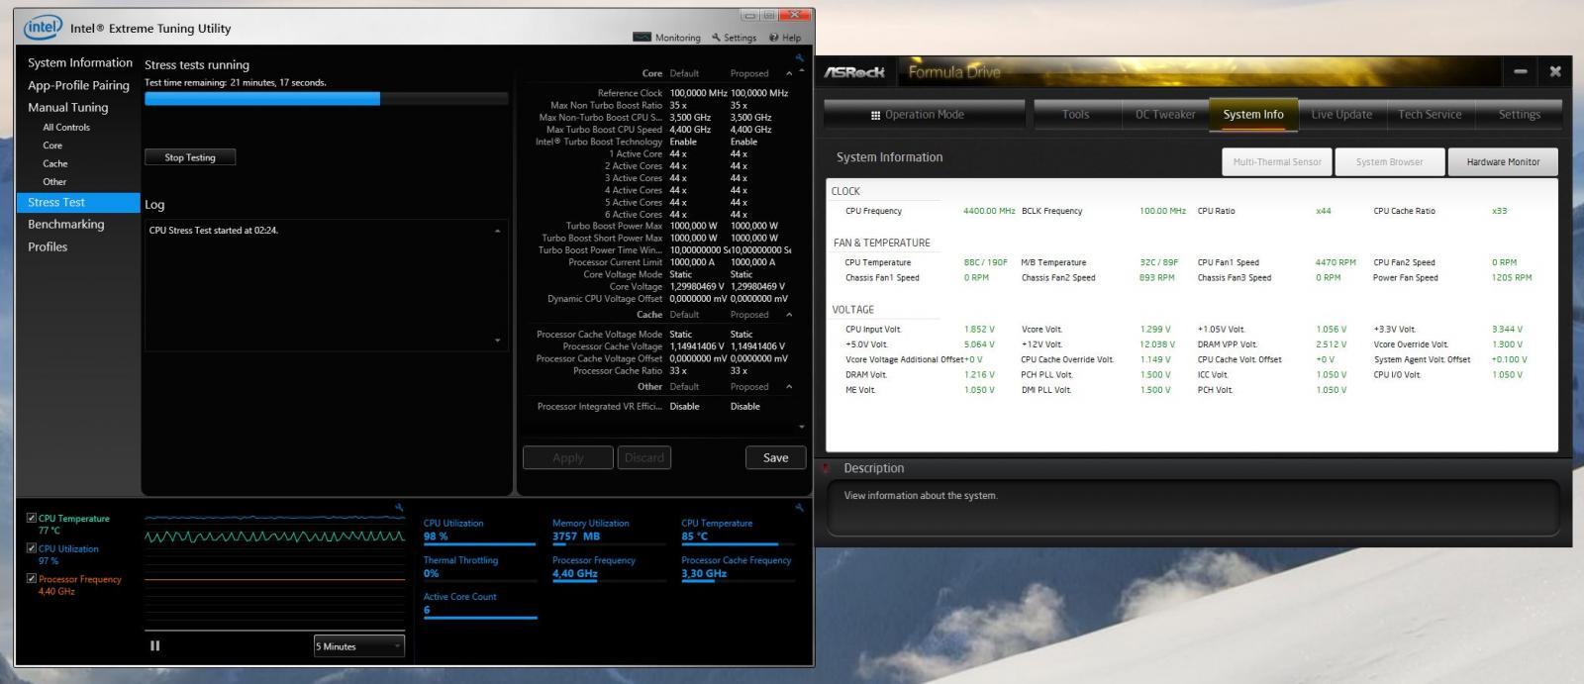The height and width of the screenshot is (684, 1584).
Task: Switch to the Tools tab in Formula Drive
Action: (1076, 115)
